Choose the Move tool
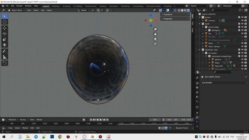This screenshot has height=140, width=249. pyautogui.click(x=5, y=28)
